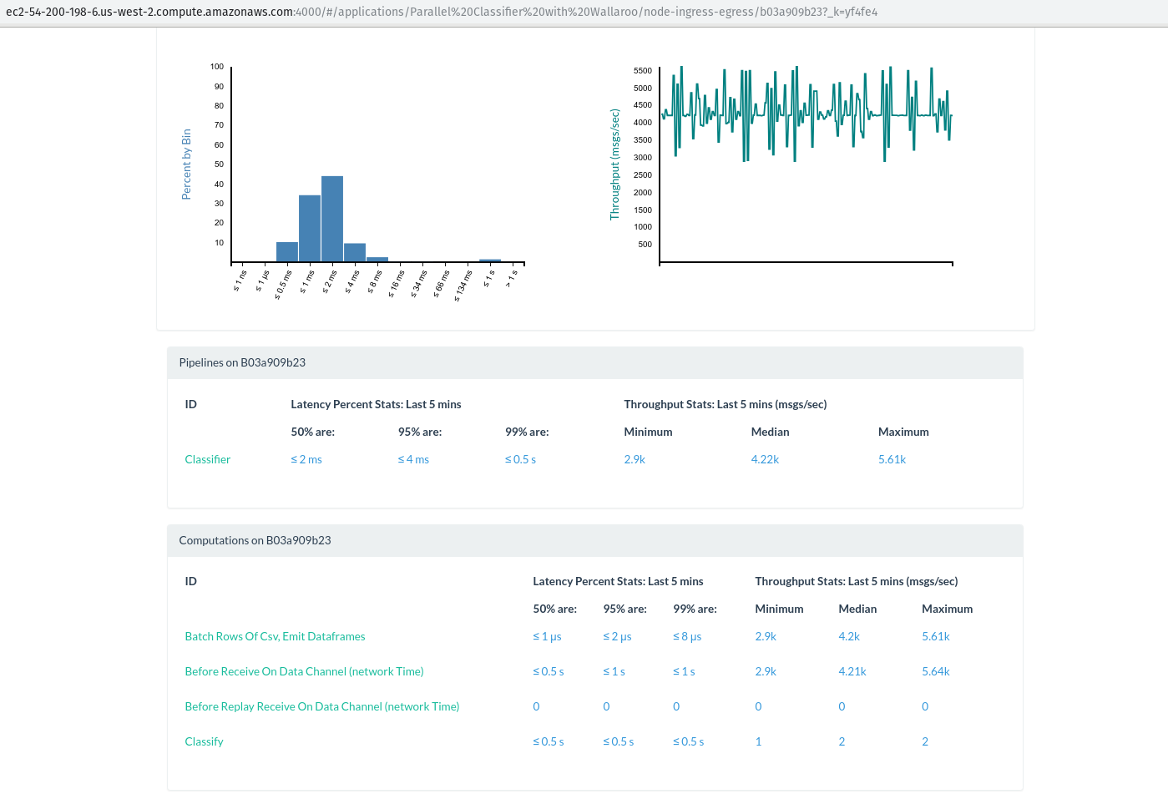Click the ≤ 1 ms histogram bar

point(310,229)
